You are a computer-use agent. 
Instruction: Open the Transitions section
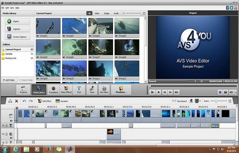(54, 90)
